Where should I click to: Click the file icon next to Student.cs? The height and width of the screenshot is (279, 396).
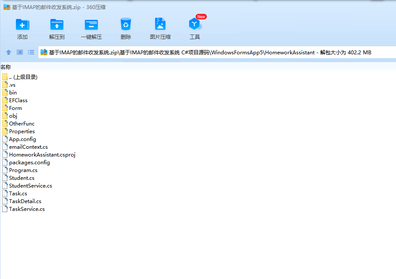click(x=5, y=178)
